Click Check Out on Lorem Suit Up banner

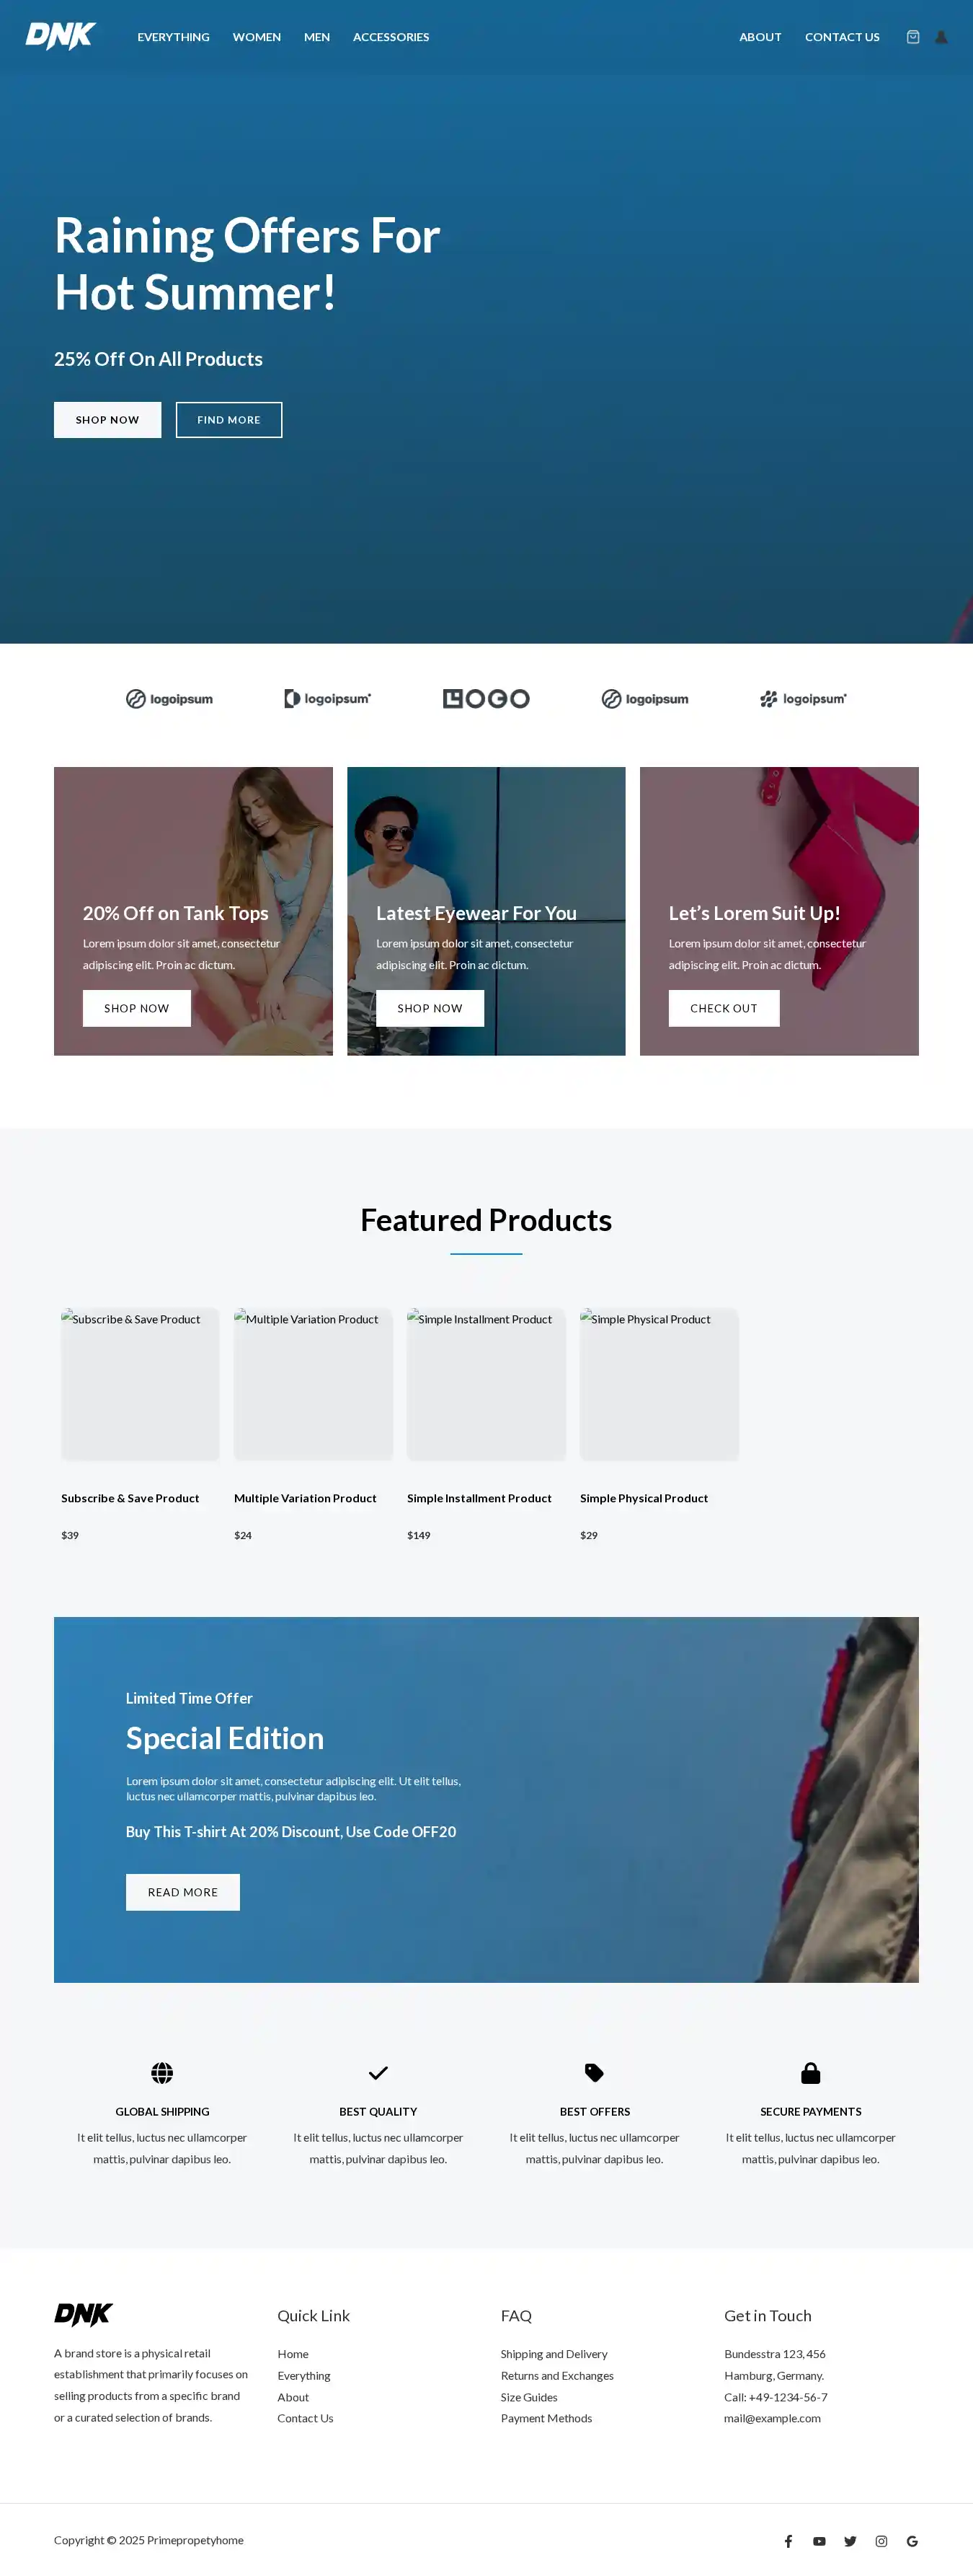click(x=723, y=1008)
